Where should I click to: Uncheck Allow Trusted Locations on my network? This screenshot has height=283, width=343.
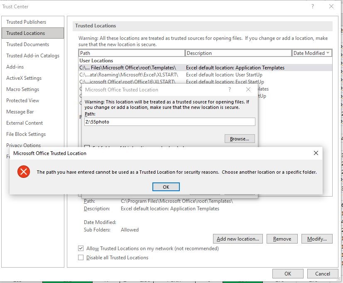(81, 248)
